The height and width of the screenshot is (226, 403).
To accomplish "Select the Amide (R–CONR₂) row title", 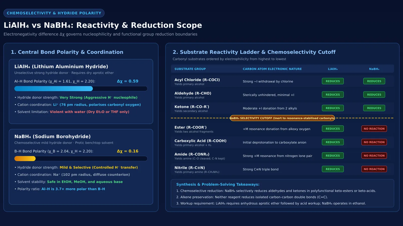I will tap(192, 154).
